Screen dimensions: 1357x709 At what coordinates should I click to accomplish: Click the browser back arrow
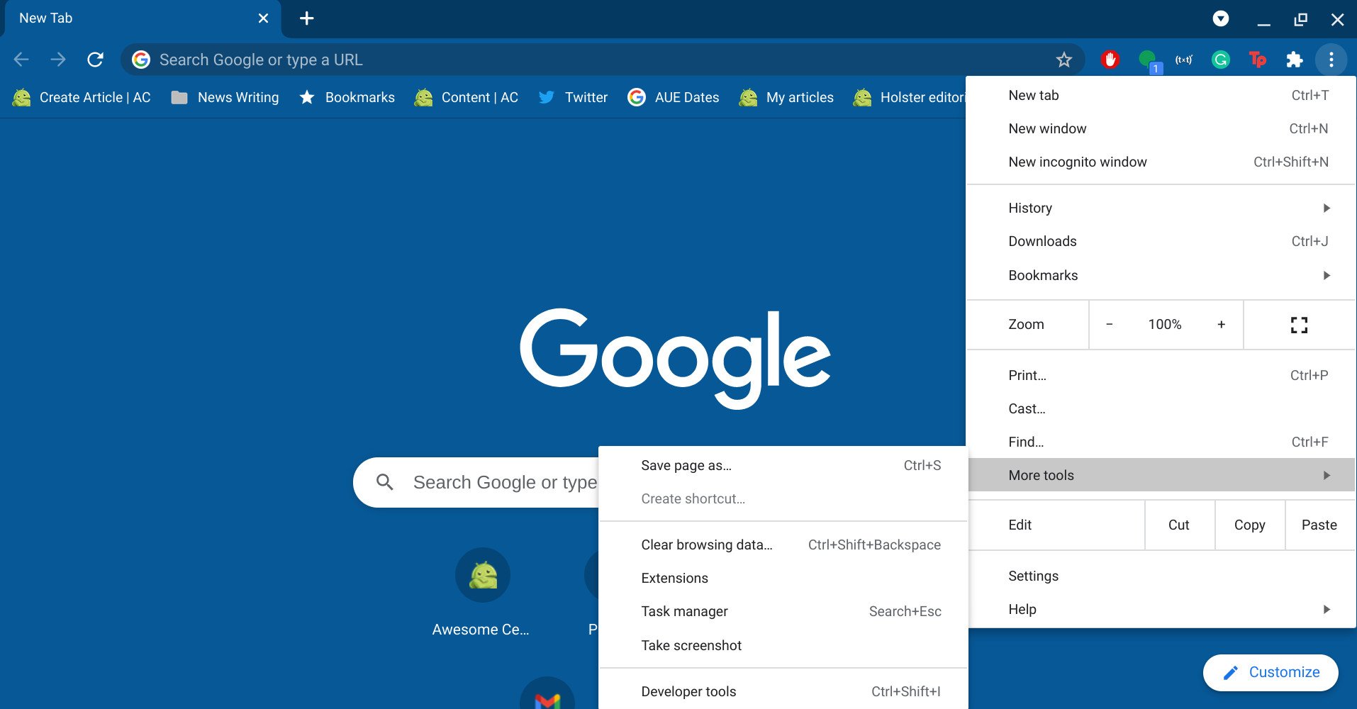point(21,60)
